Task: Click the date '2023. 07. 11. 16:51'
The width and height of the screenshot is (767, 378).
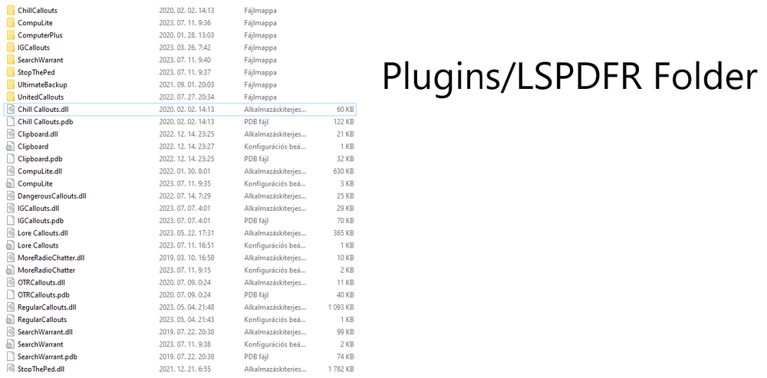Action: (x=186, y=245)
